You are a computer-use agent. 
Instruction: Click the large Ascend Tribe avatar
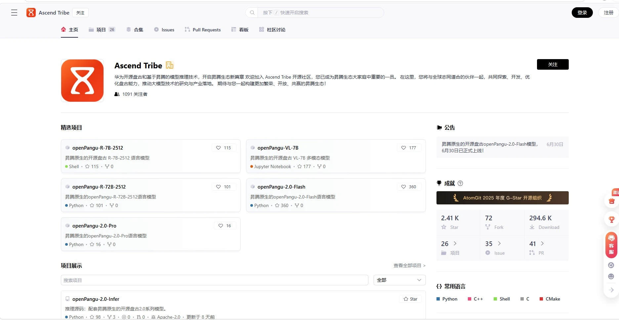click(82, 81)
